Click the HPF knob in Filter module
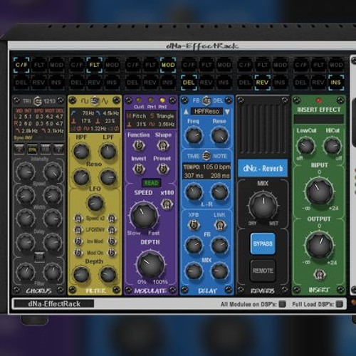356x356 pixels. (81, 152)
